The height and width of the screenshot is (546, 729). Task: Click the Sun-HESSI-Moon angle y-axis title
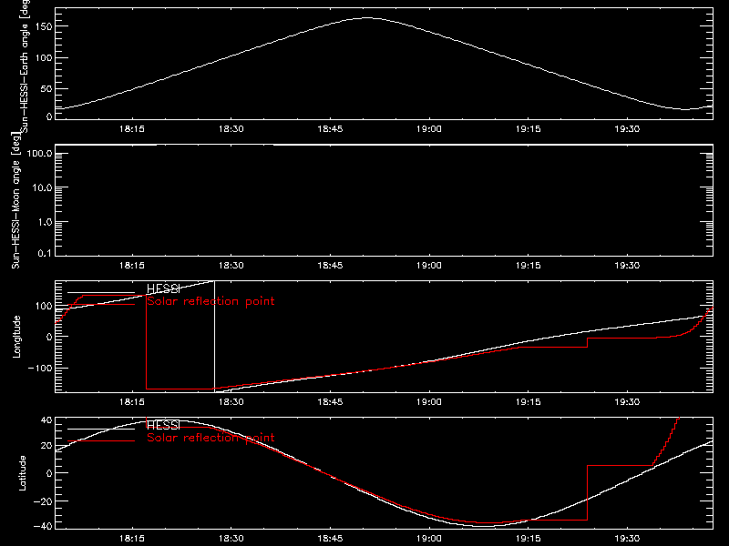pyautogui.click(x=16, y=200)
